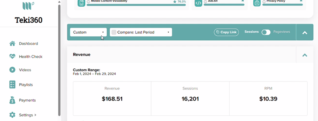Collapse the date filter bar chevron
318x121 pixels.
click(305, 33)
